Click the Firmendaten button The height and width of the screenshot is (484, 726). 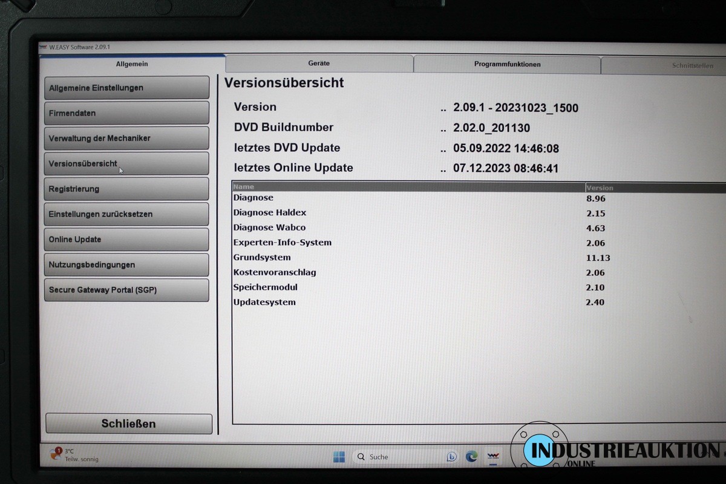point(126,113)
